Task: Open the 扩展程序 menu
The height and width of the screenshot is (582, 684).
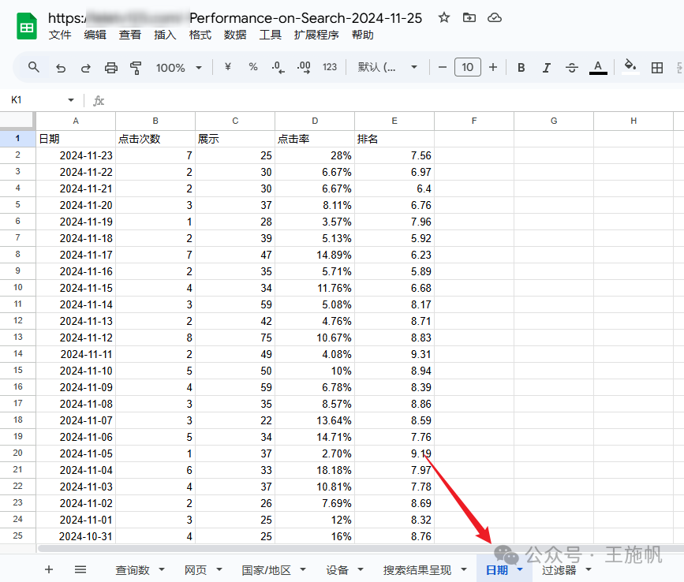Action: pyautogui.click(x=316, y=35)
